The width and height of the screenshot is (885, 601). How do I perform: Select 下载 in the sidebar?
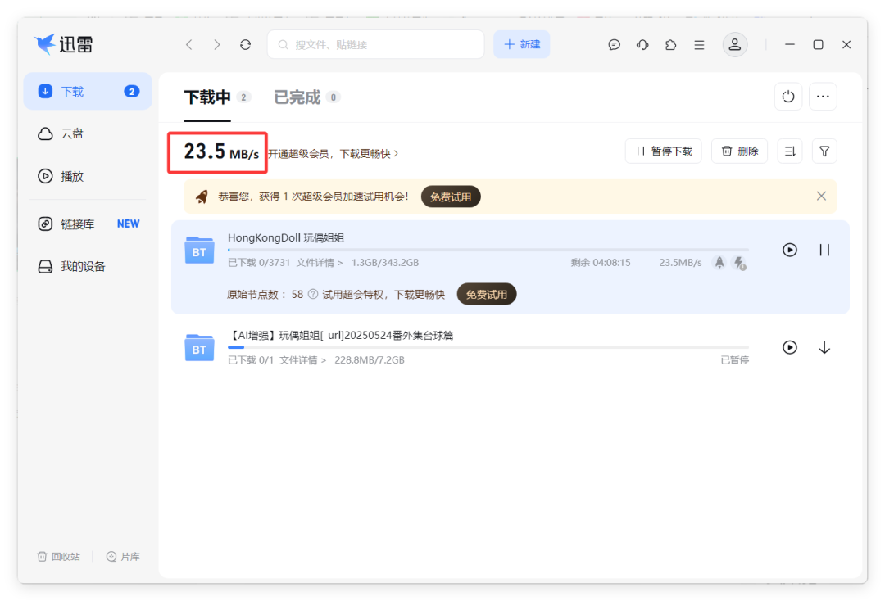tap(88, 92)
